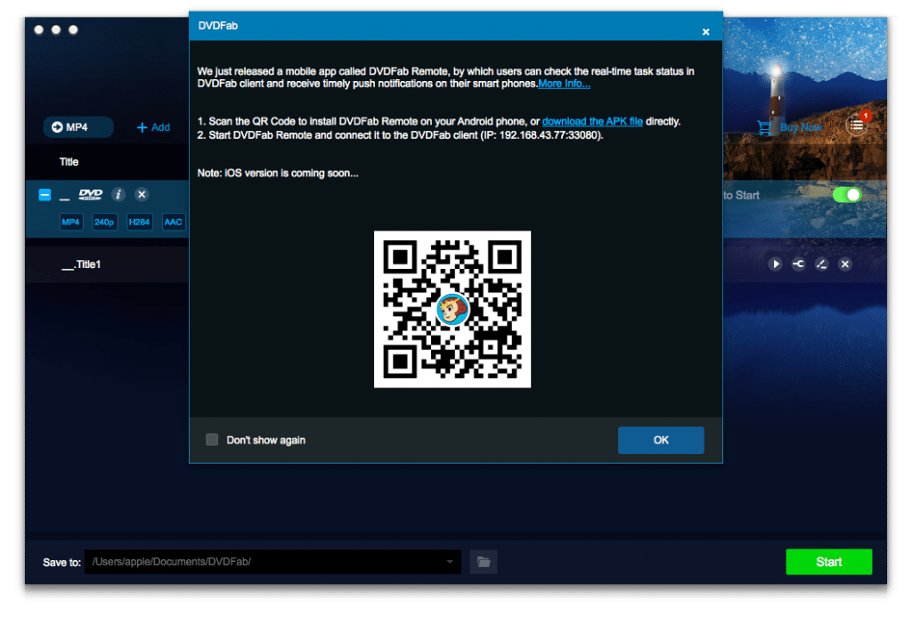Browse for an output folder icon

(x=484, y=562)
